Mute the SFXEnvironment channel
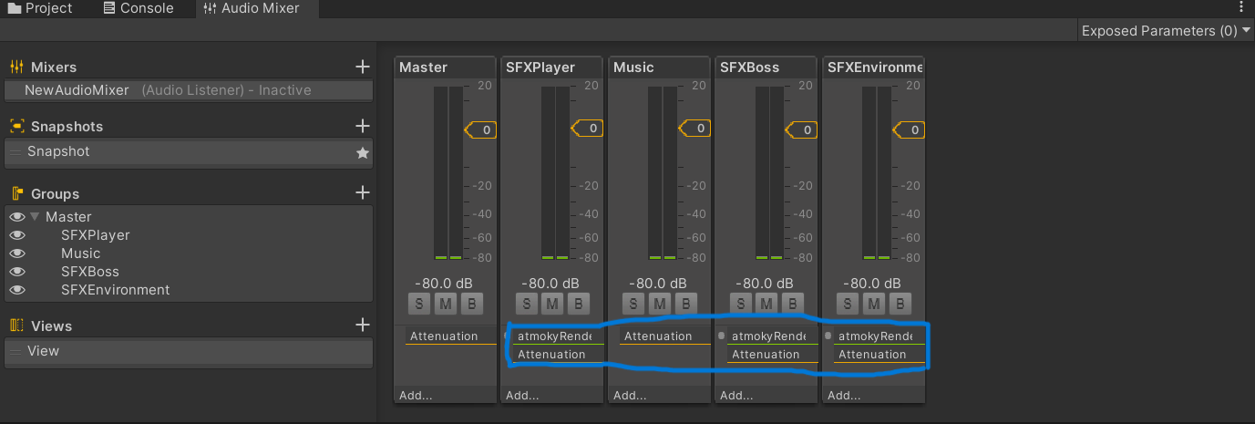Viewport: 1255px width, 424px height. coord(873,304)
